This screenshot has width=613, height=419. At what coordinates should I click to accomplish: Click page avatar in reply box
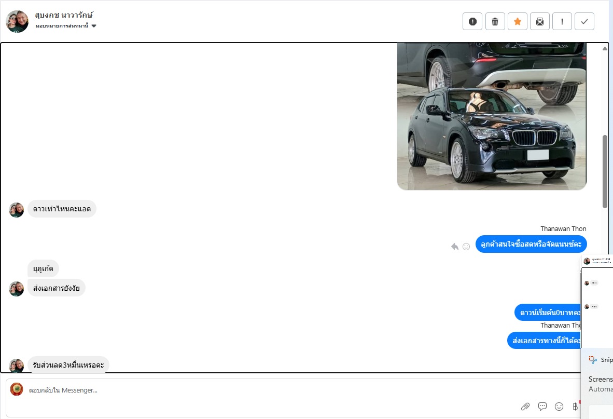click(x=17, y=389)
